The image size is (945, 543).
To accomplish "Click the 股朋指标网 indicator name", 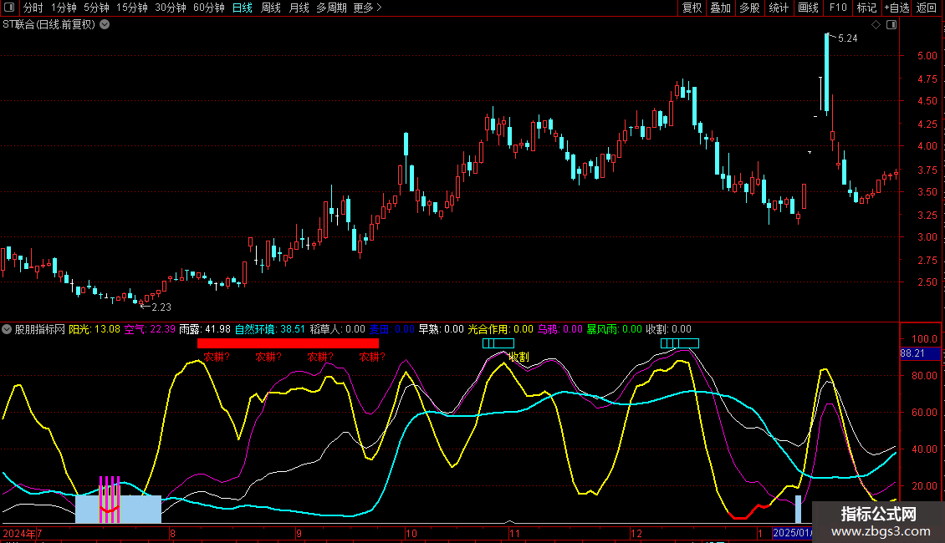I will click(x=40, y=329).
